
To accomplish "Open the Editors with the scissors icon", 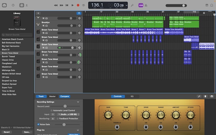I will pyautogui.click(x=27, y=5).
